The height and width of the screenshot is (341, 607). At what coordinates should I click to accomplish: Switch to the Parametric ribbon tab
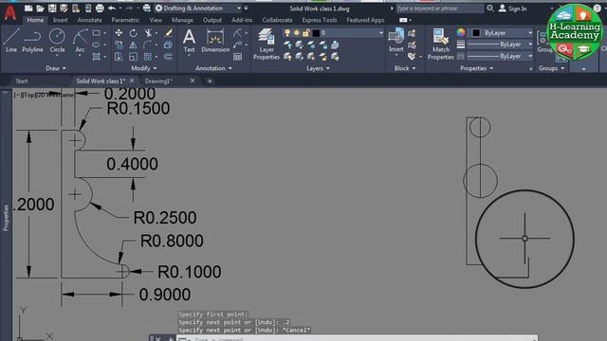tap(125, 20)
